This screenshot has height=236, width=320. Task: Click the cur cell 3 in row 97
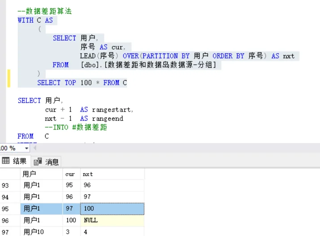[x=72, y=232]
